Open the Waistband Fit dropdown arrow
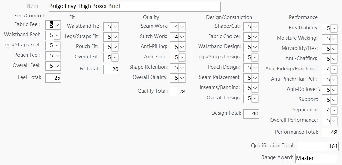342x165 pixels. click(x=115, y=26)
